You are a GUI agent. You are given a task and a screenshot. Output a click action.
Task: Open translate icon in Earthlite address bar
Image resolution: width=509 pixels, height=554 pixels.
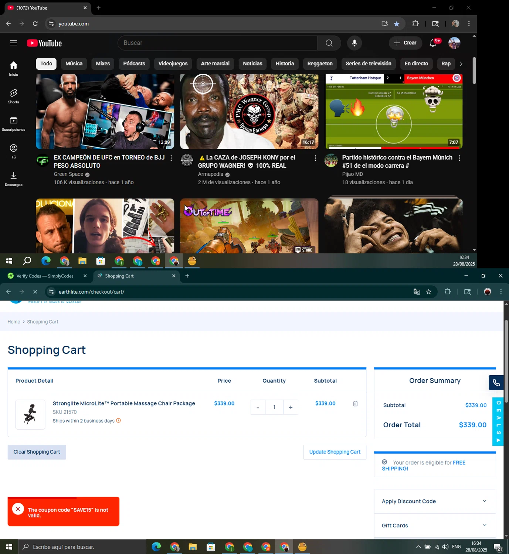[x=417, y=292]
